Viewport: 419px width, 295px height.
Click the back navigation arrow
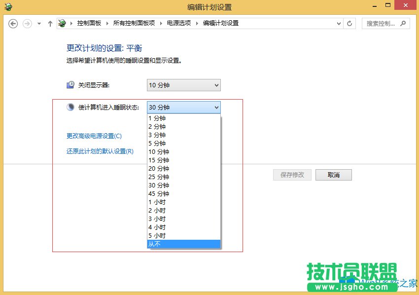(13, 23)
